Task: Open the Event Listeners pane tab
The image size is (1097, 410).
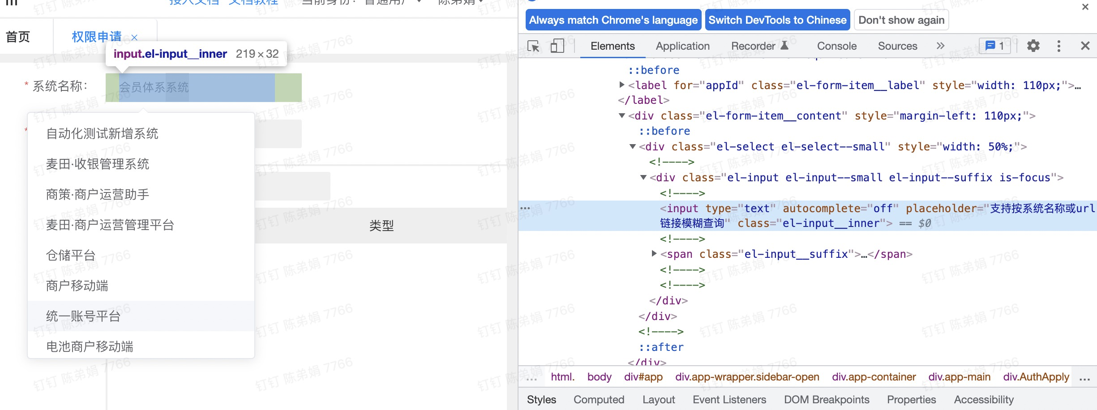Action: tap(729, 400)
